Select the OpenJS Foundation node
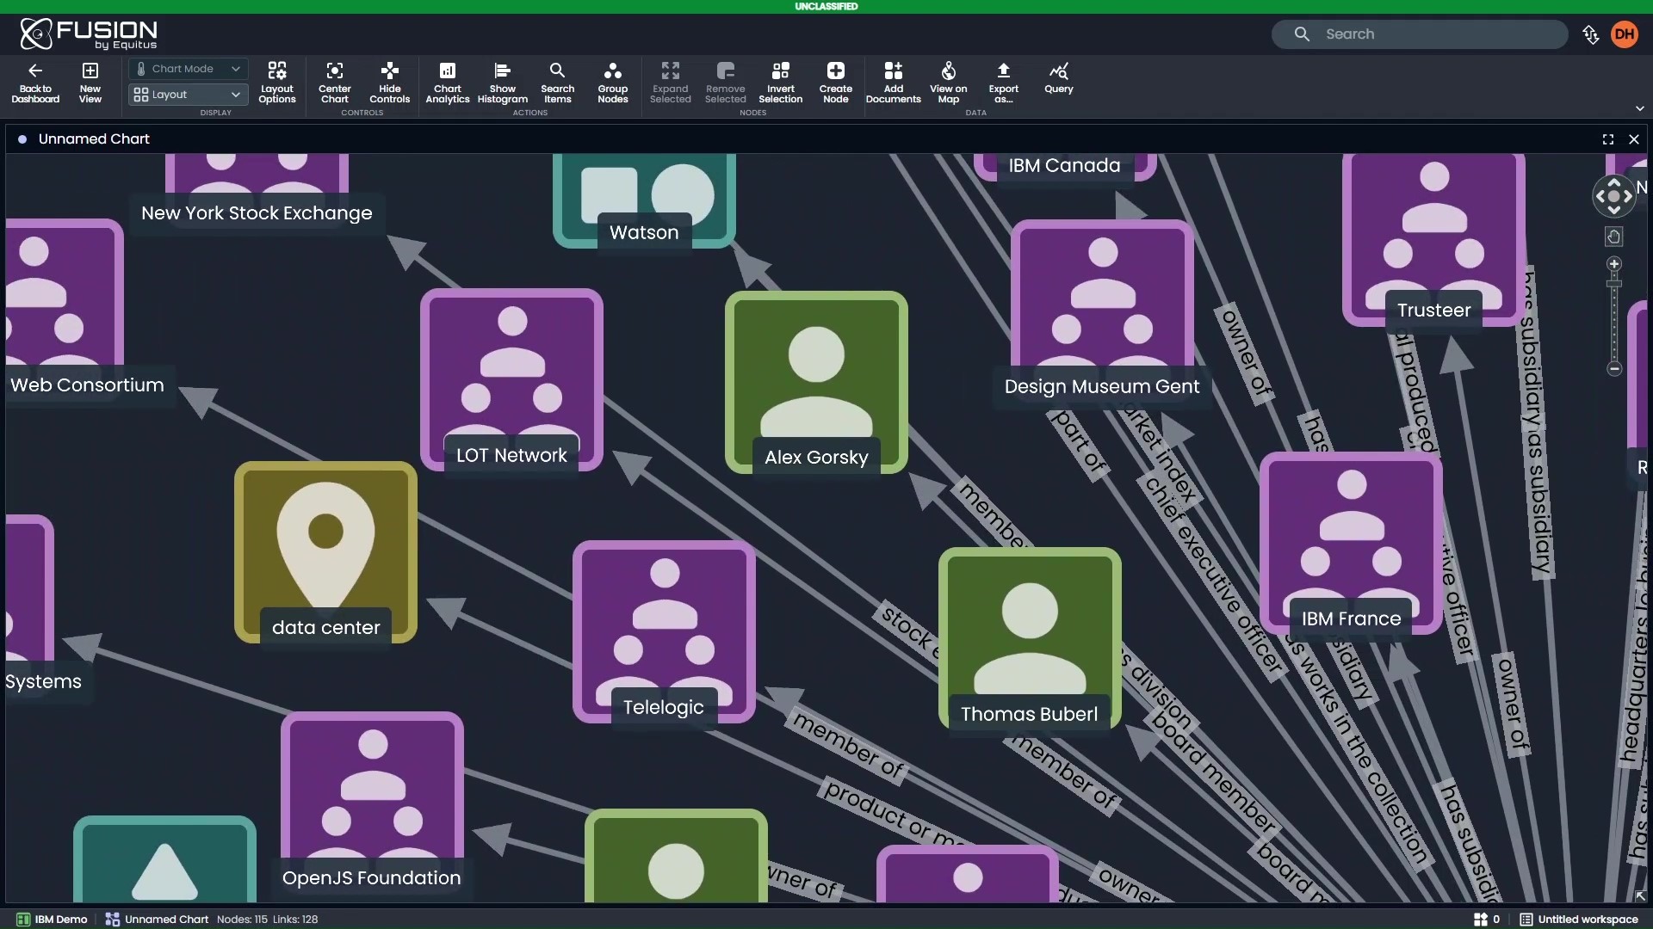The width and height of the screenshot is (1653, 929). click(372, 803)
